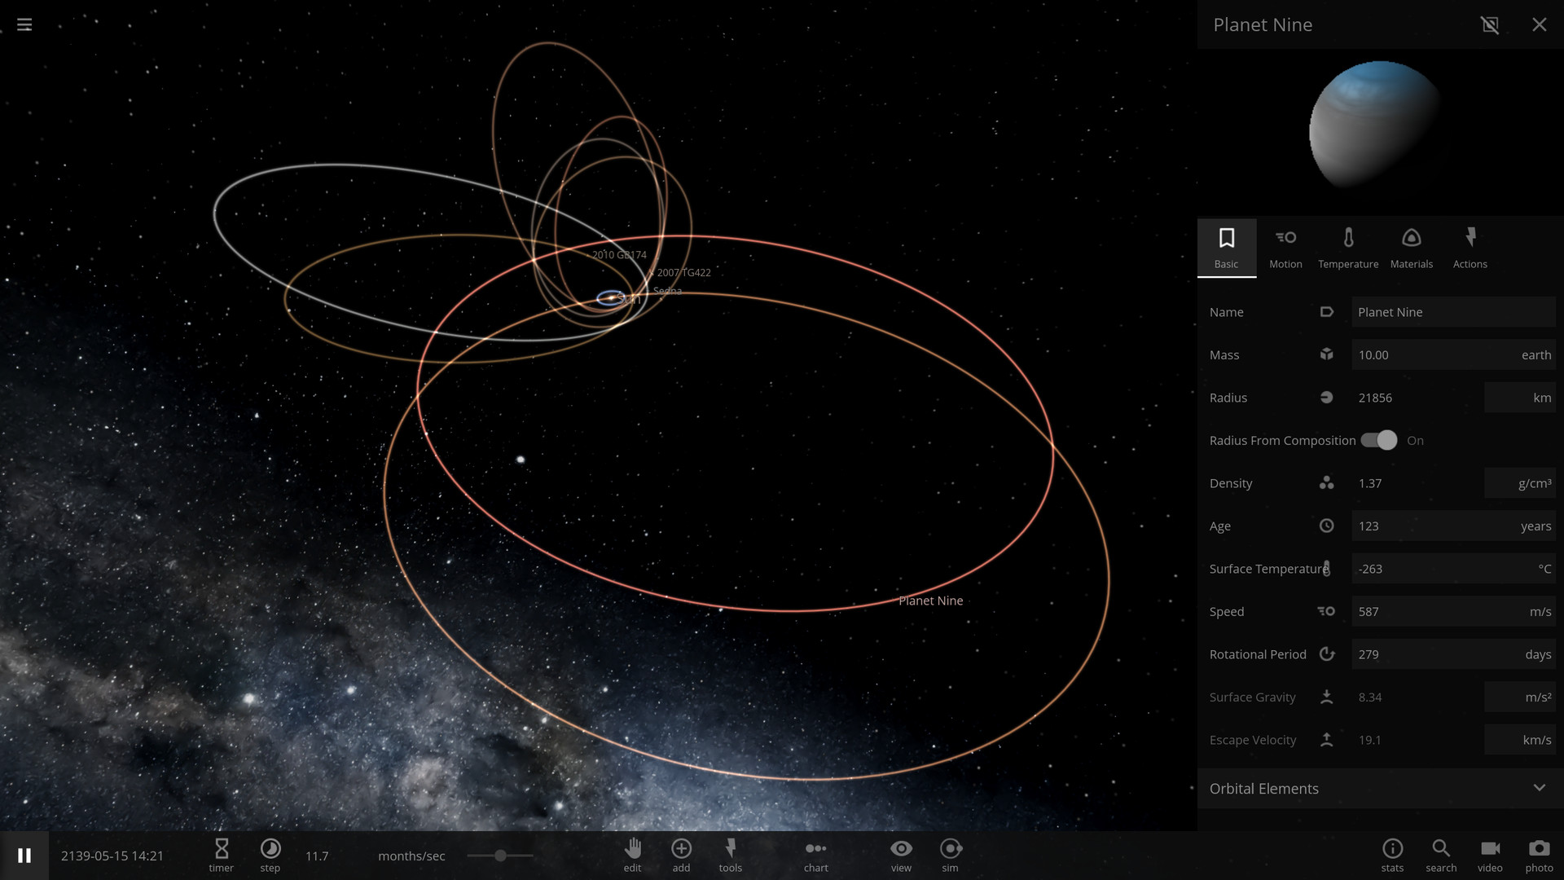The image size is (1564, 880).
Task: Click the Name input field
Action: [x=1450, y=311]
